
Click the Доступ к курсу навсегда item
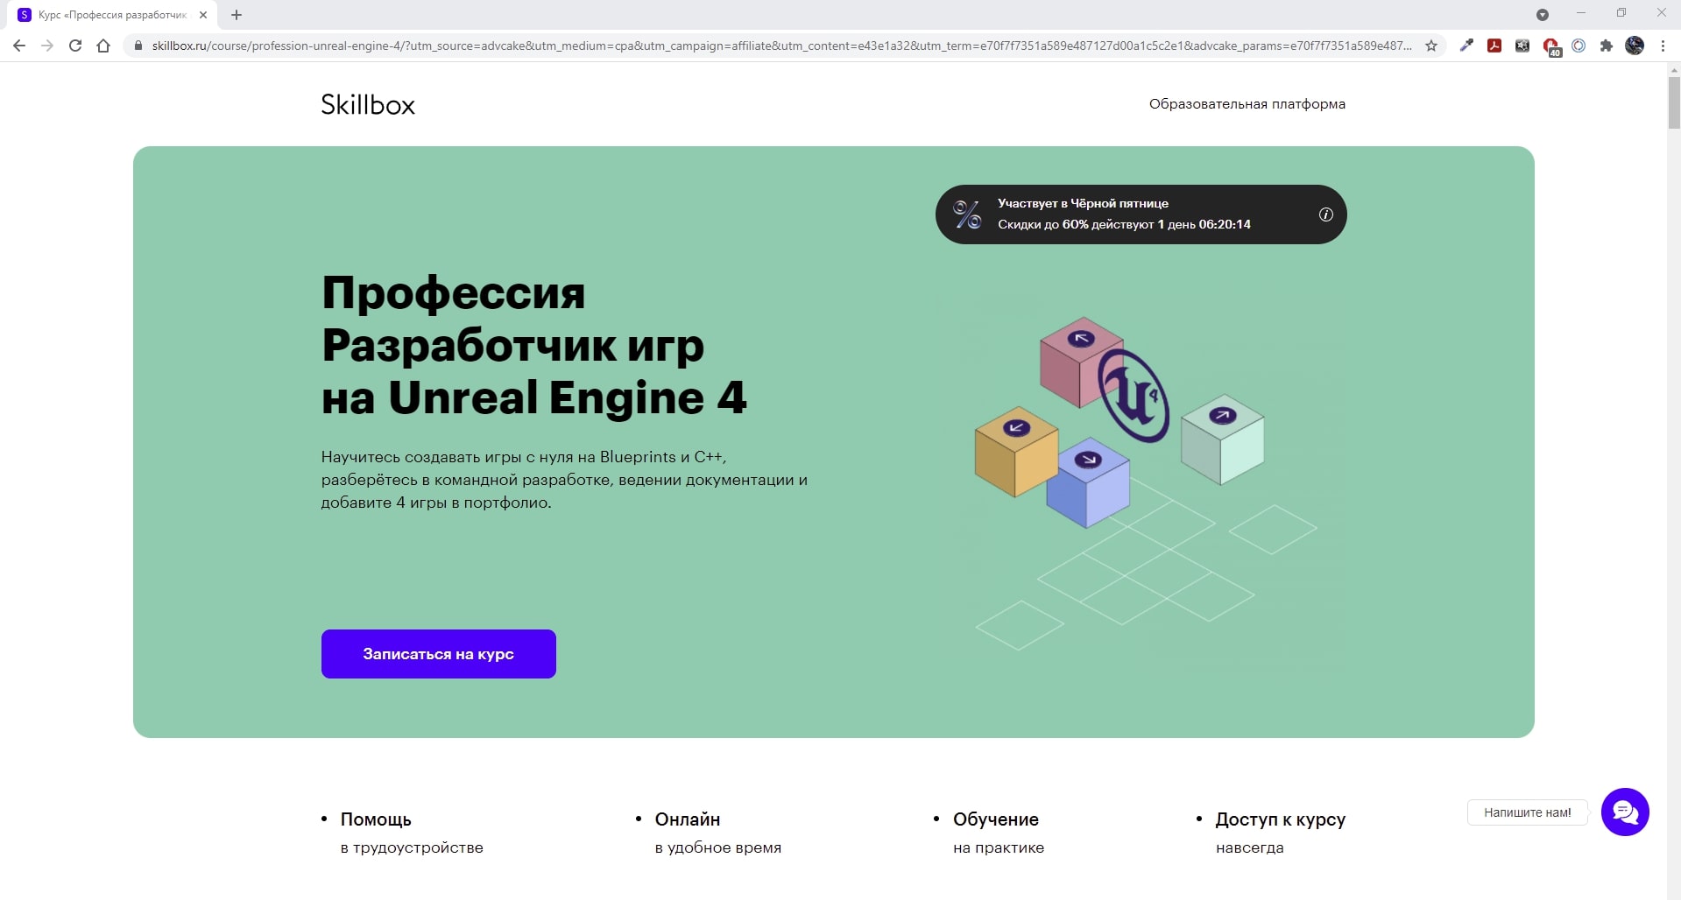click(1280, 833)
